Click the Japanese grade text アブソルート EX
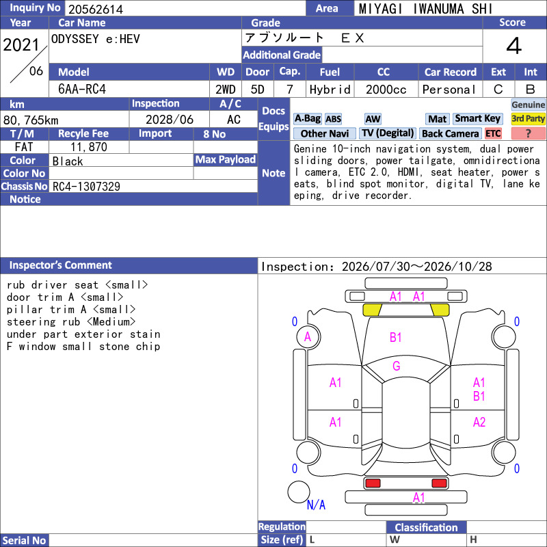The width and height of the screenshot is (547, 547). (304, 38)
